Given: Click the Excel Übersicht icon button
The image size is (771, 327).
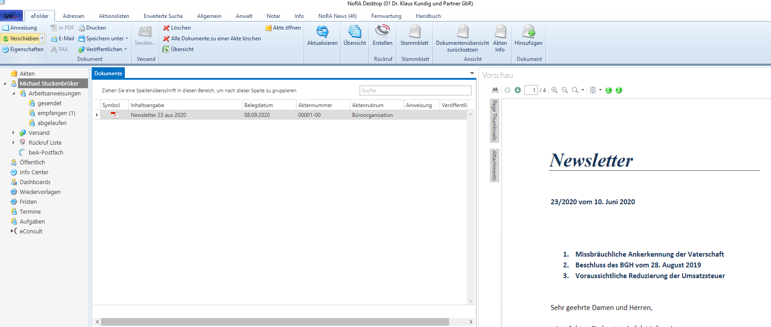Looking at the screenshot, I should click(x=167, y=49).
